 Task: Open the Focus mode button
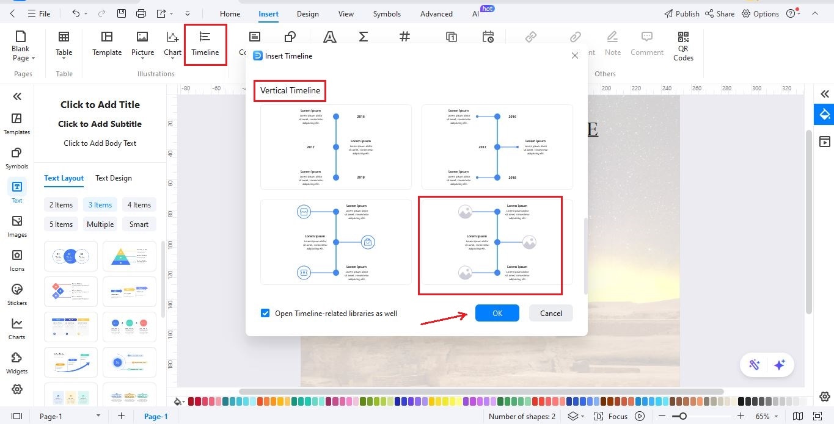[x=611, y=416]
